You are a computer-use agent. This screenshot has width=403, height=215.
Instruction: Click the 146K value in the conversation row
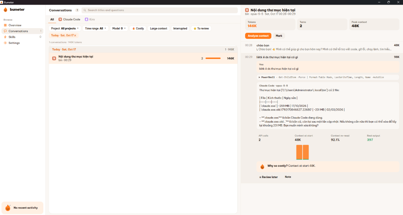click(x=230, y=58)
